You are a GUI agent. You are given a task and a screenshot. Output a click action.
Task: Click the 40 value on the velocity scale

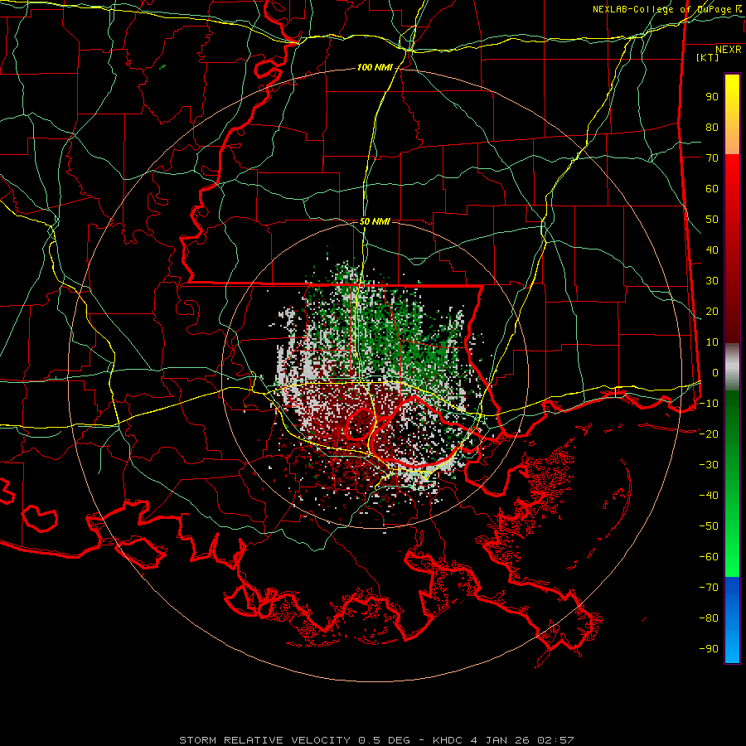[712, 249]
